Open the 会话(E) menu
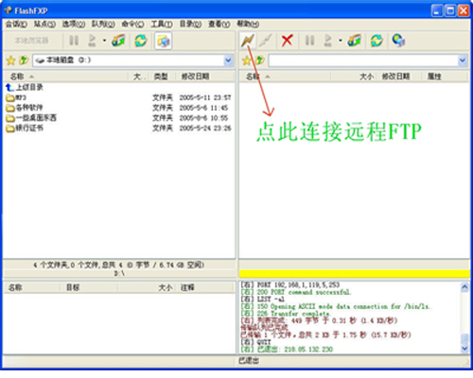This screenshot has width=473, height=378. 16,24
